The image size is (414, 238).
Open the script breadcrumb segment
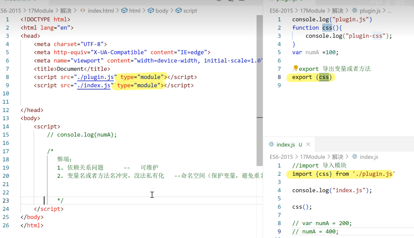pos(190,11)
